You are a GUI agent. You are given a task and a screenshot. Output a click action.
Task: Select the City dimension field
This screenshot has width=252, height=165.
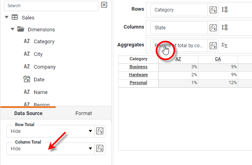pos(38,54)
